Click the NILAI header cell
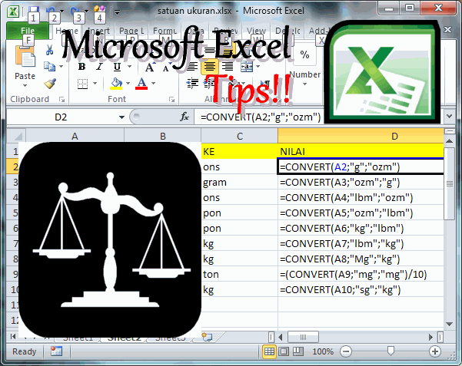Viewport: 462px width, 366px height. 361,151
